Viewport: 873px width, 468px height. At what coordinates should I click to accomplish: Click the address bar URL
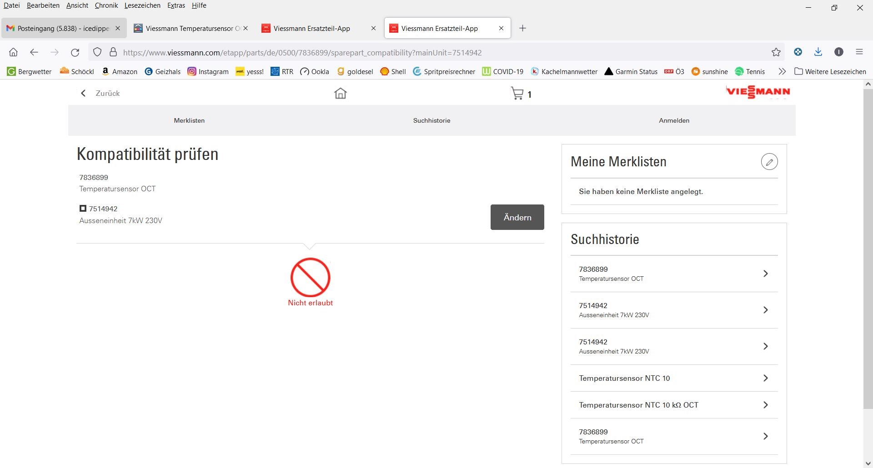click(302, 53)
